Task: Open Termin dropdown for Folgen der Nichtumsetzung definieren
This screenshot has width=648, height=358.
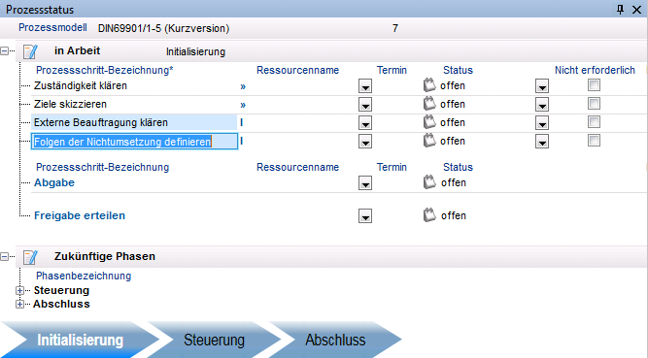Action: [x=365, y=142]
